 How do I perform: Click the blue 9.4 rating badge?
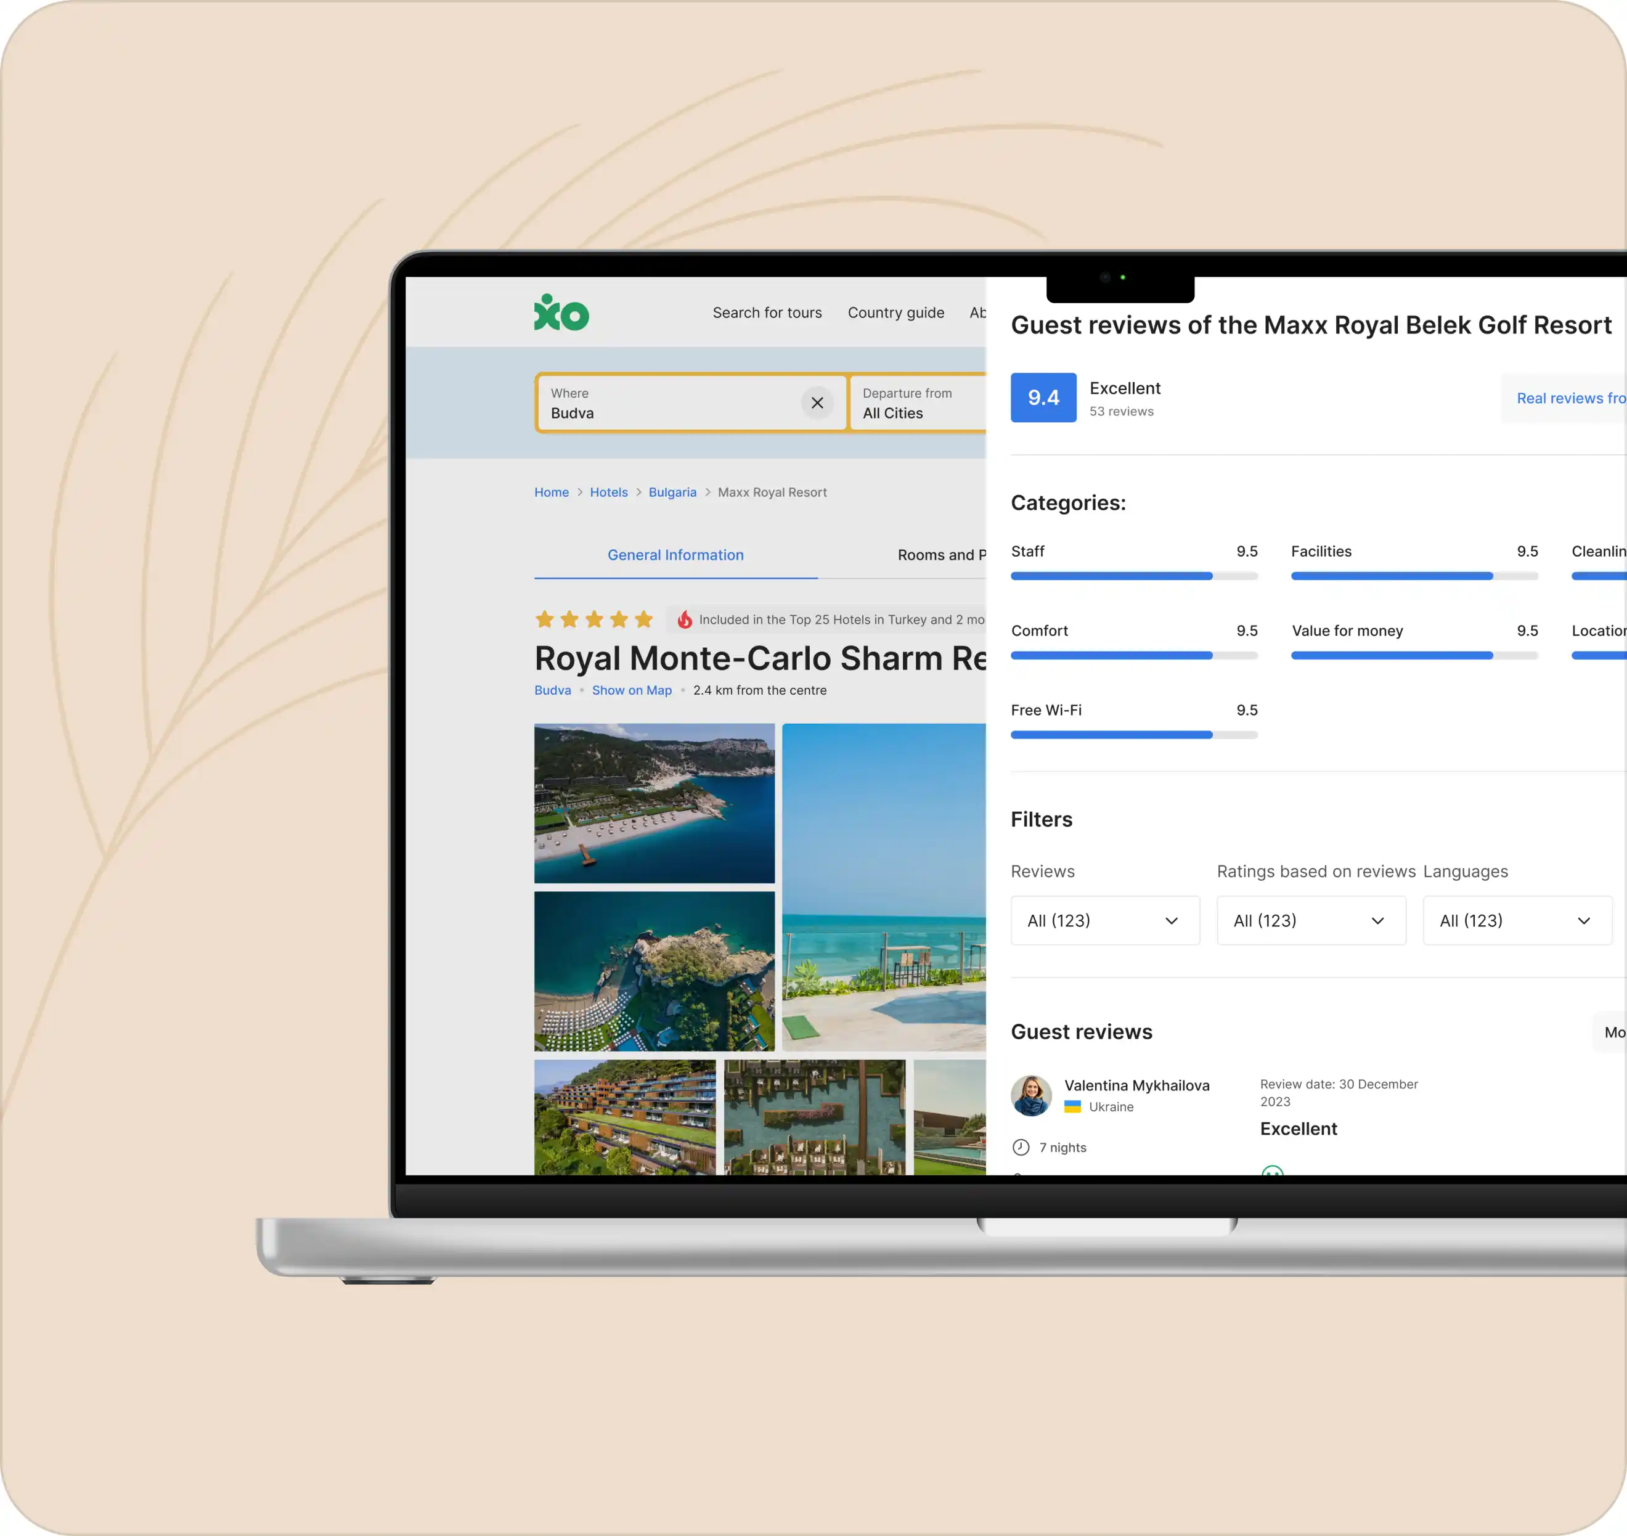tap(1042, 398)
